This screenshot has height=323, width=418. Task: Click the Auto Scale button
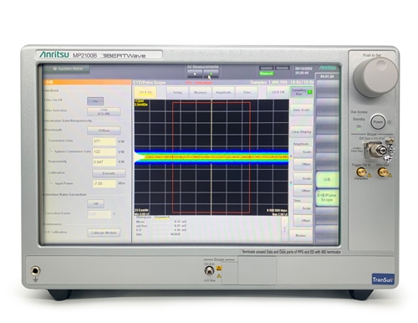302,110
